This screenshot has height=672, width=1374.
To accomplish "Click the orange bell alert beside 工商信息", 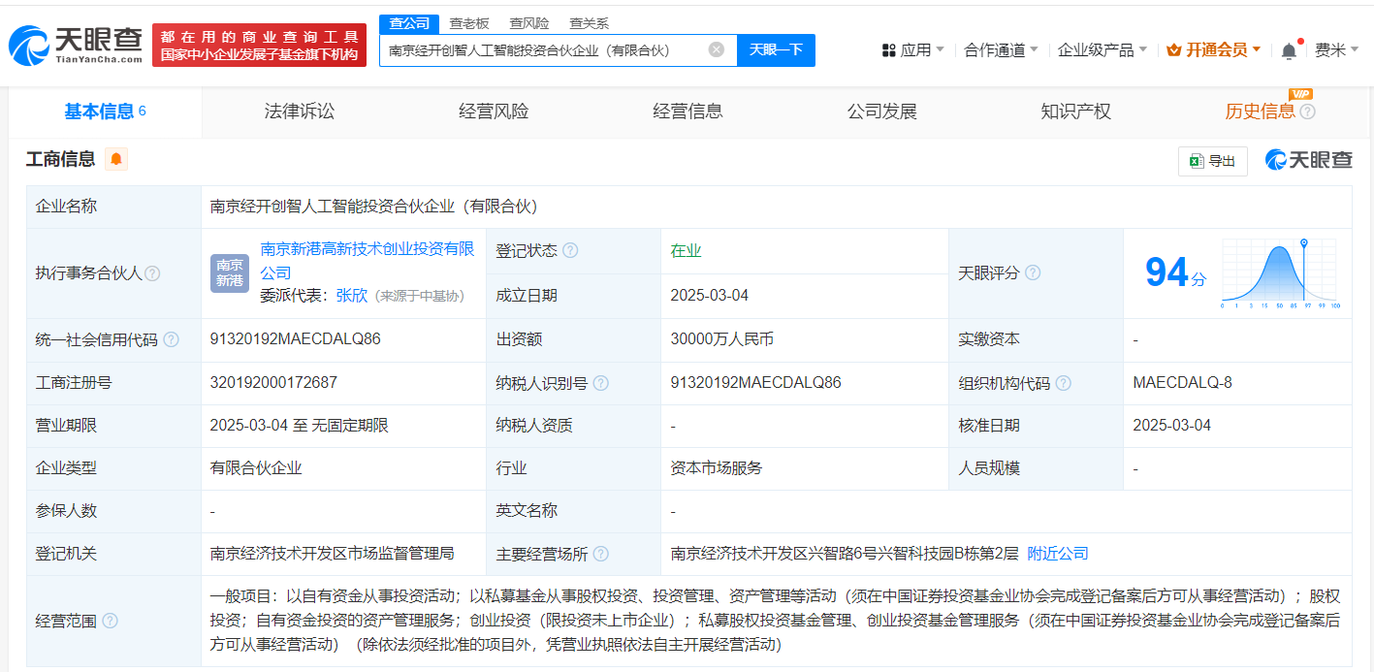I will [x=116, y=160].
